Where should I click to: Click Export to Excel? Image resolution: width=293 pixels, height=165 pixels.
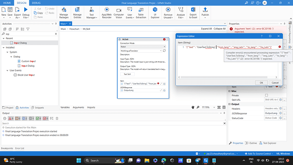pos(193,13)
